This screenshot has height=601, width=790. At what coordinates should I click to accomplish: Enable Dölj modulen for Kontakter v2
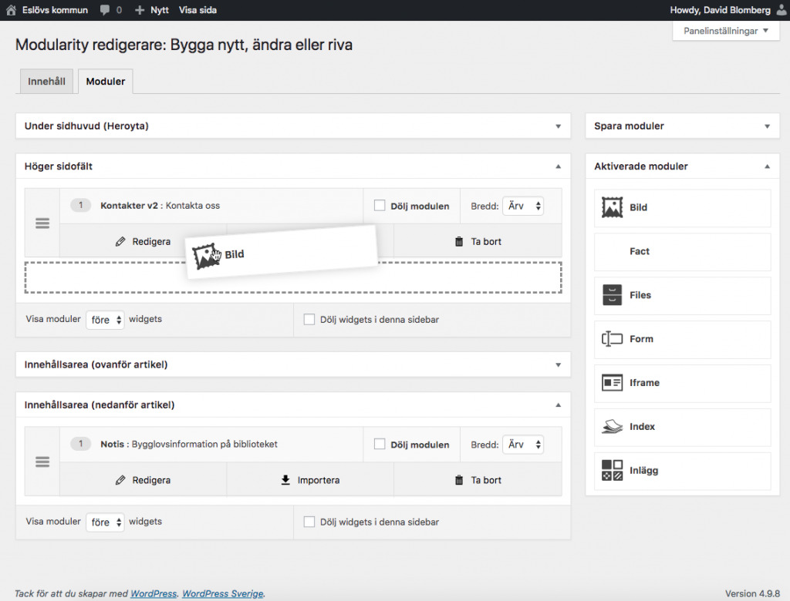click(x=380, y=206)
